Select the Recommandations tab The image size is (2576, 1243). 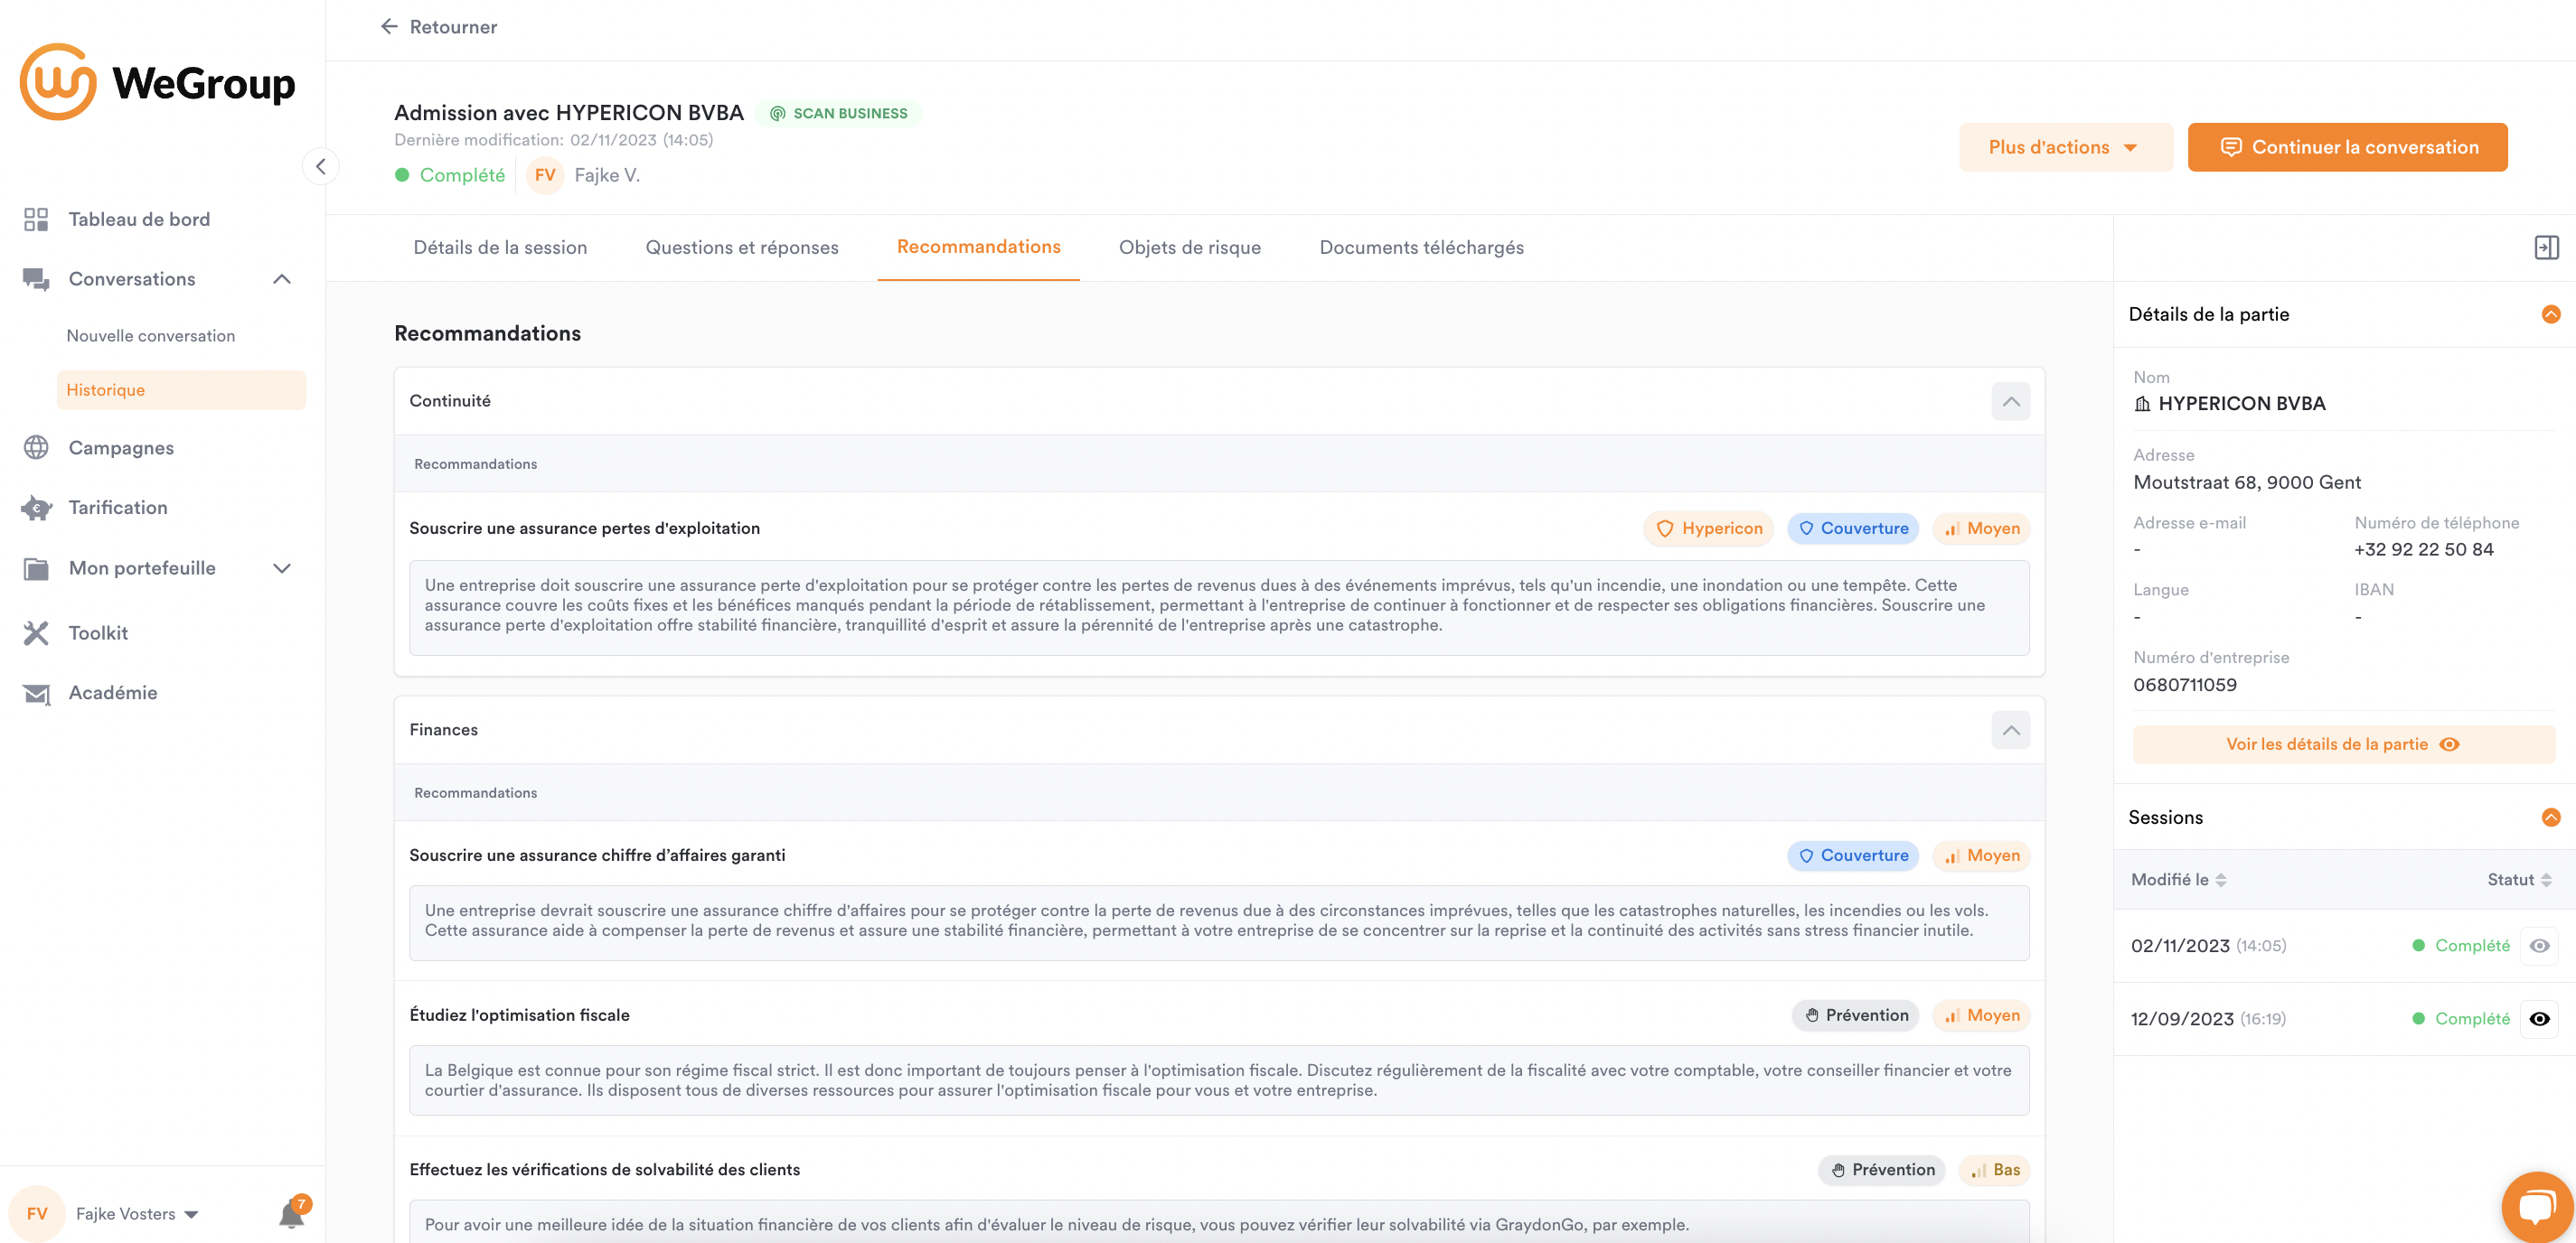pos(978,247)
